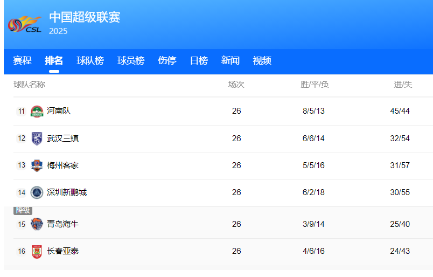Click the 降级 relegation label
433x277 pixels.
(23, 211)
